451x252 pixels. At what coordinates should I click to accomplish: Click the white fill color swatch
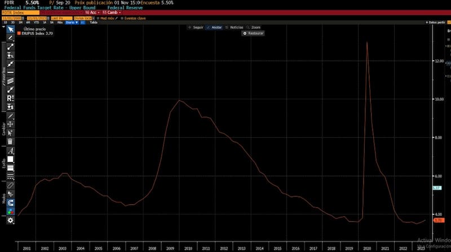click(x=10, y=159)
